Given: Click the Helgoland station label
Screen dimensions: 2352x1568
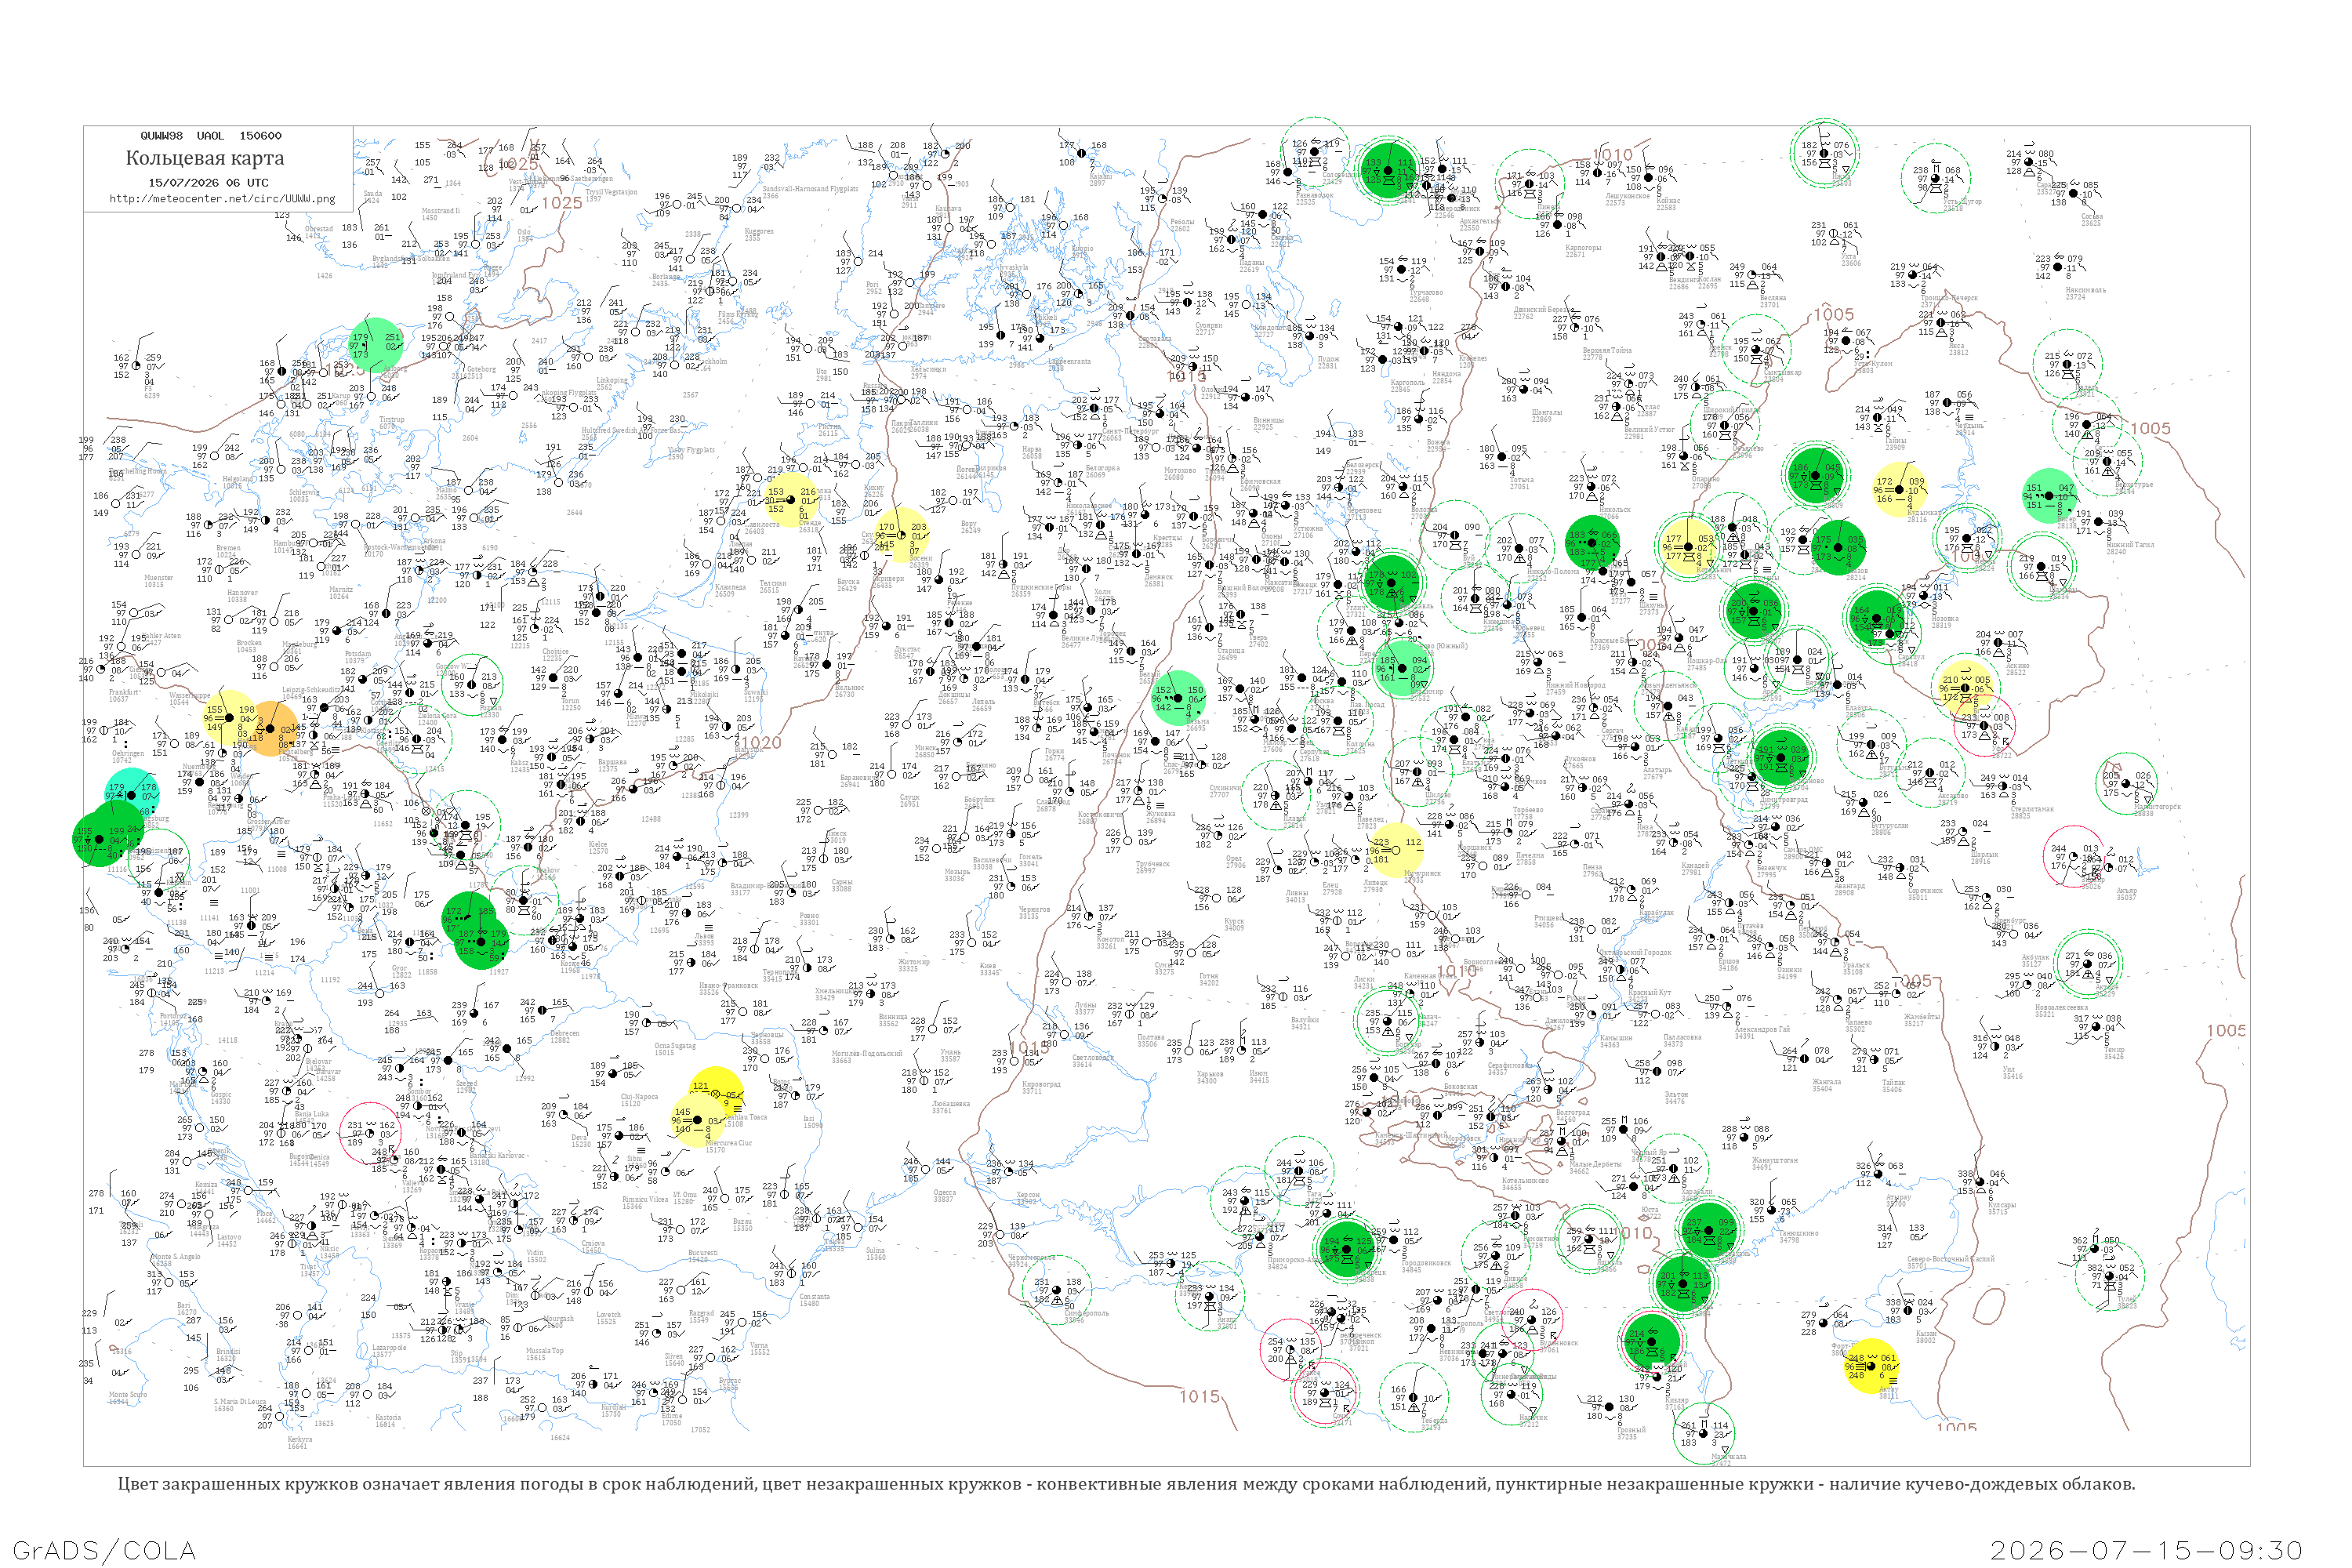Looking at the screenshot, I should click(x=237, y=479).
